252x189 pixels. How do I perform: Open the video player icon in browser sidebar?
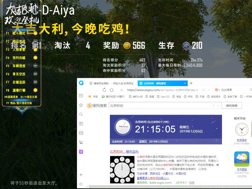(81, 123)
